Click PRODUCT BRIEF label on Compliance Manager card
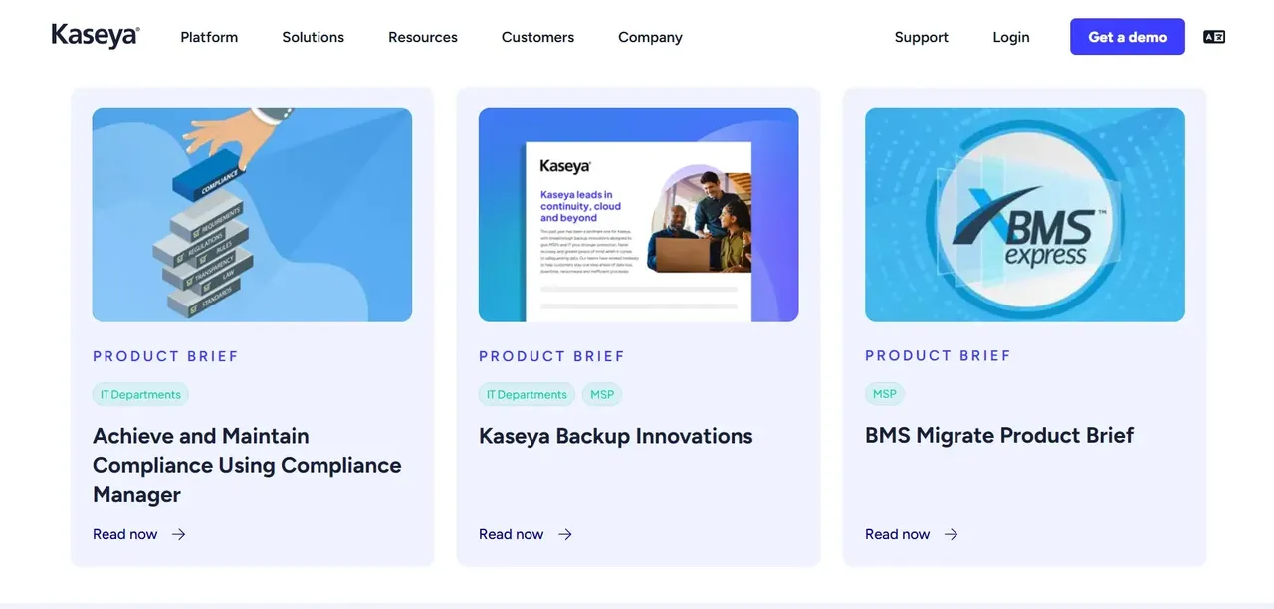1274x609 pixels. (x=165, y=356)
